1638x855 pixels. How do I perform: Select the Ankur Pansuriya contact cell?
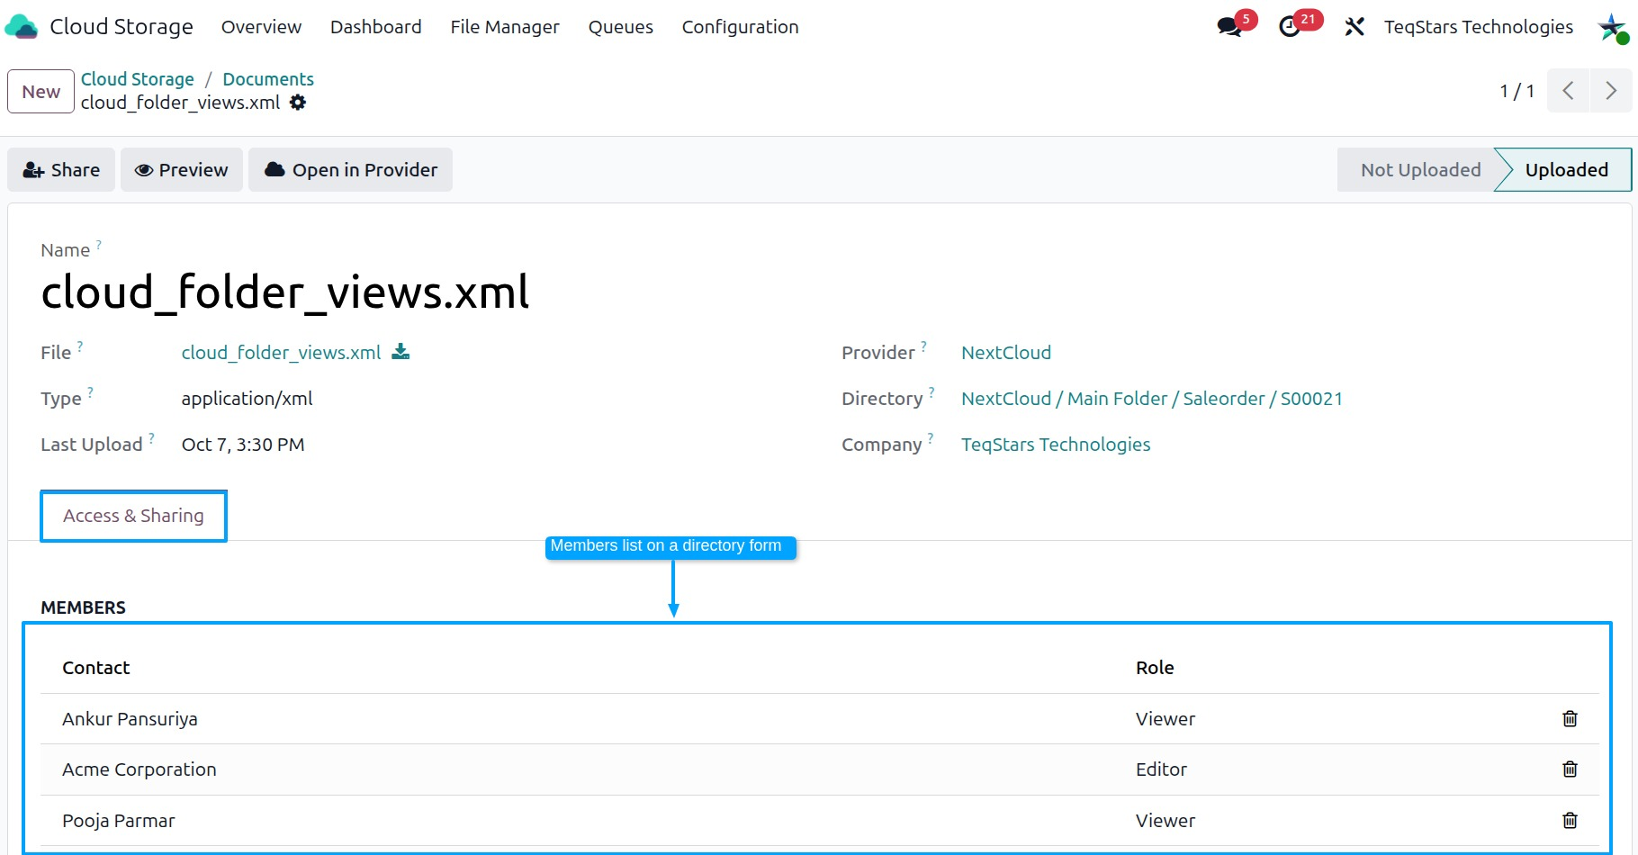pyautogui.click(x=130, y=719)
